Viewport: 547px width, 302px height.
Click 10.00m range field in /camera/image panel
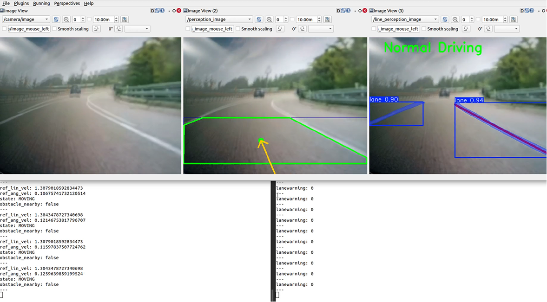(105, 19)
